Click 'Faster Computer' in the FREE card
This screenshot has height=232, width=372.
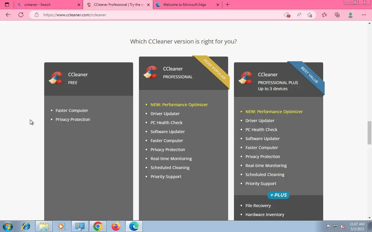72,110
